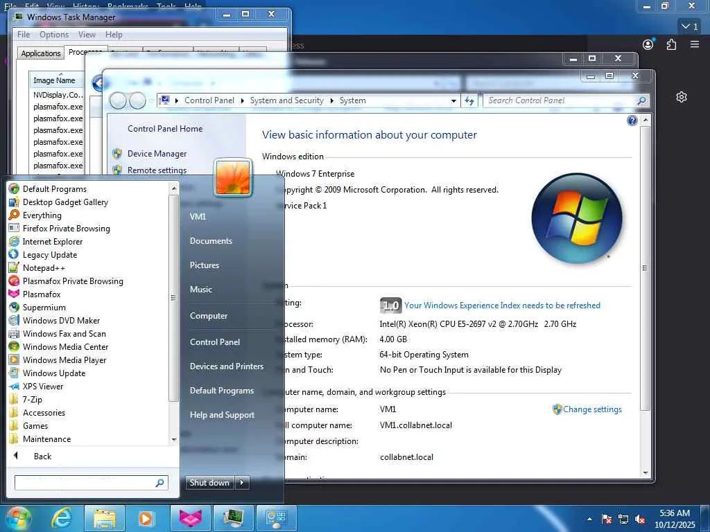This screenshot has height=532, width=710.
Task: Switch to the Applications tab
Action: click(40, 53)
